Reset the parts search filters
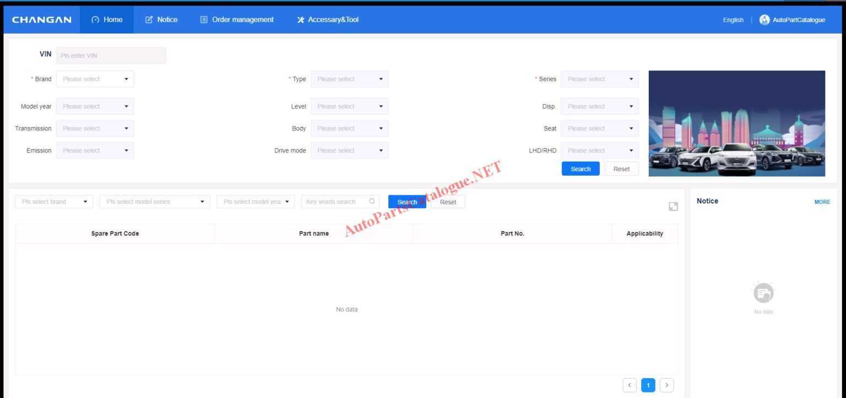The image size is (846, 398). pyautogui.click(x=448, y=201)
